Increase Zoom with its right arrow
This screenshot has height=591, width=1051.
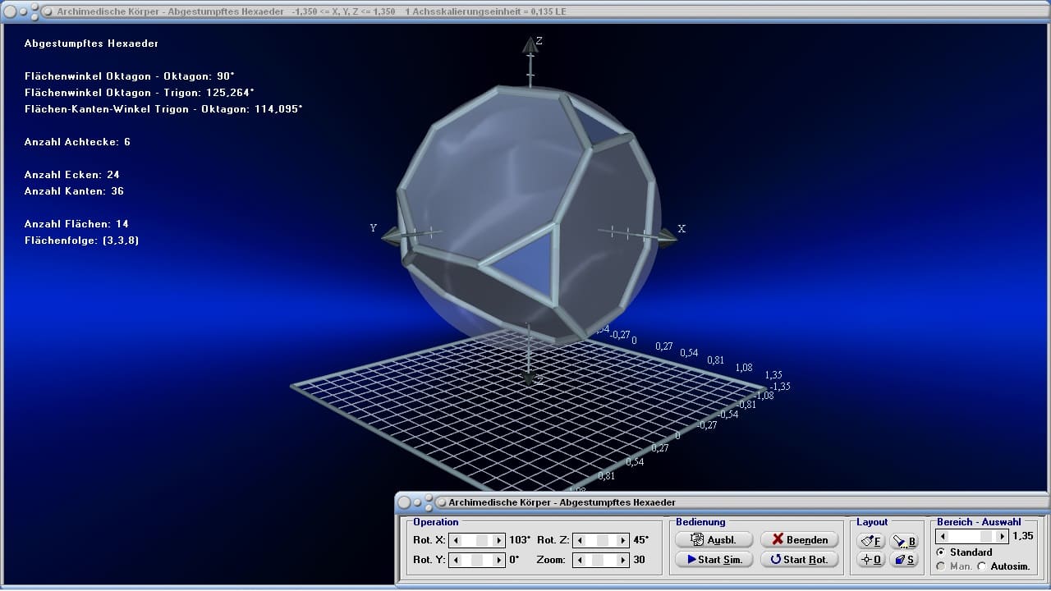point(622,560)
